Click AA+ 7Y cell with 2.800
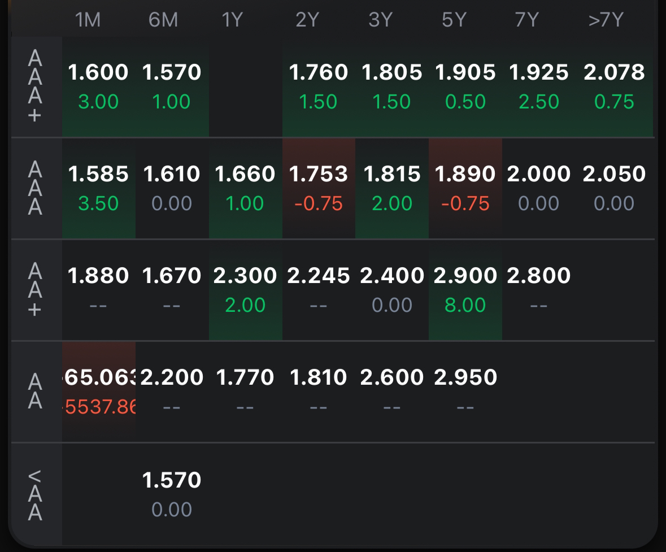 pyautogui.click(x=538, y=290)
